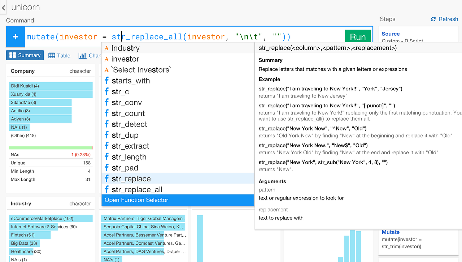Screen dimensions: 462x262
Task: Click the A column icon next to Industry
Action: (107, 48)
